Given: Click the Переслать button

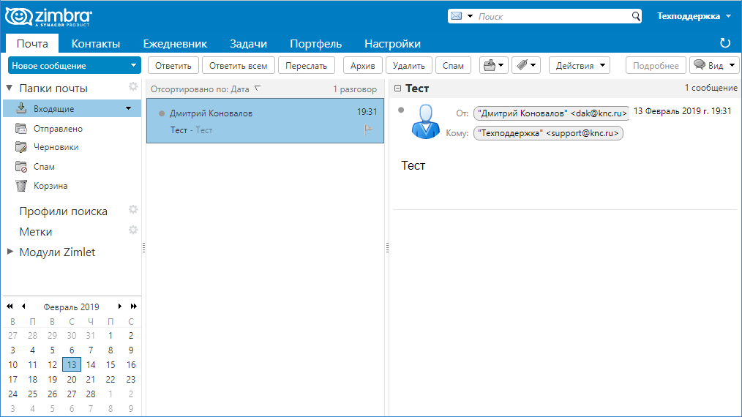Looking at the screenshot, I should pyautogui.click(x=306, y=65).
